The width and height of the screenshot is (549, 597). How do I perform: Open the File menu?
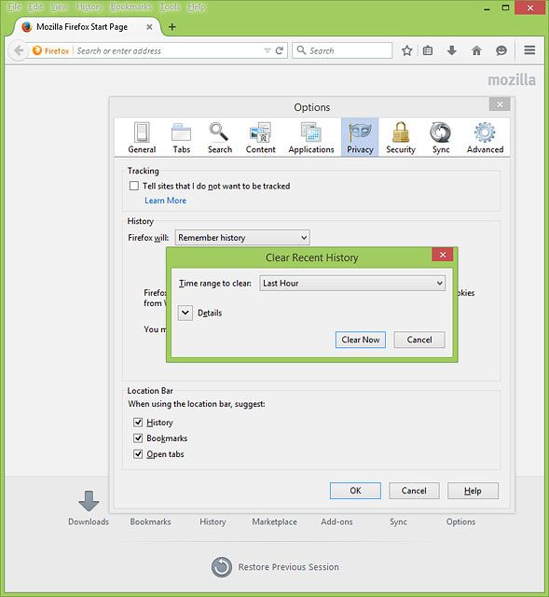pos(15,7)
